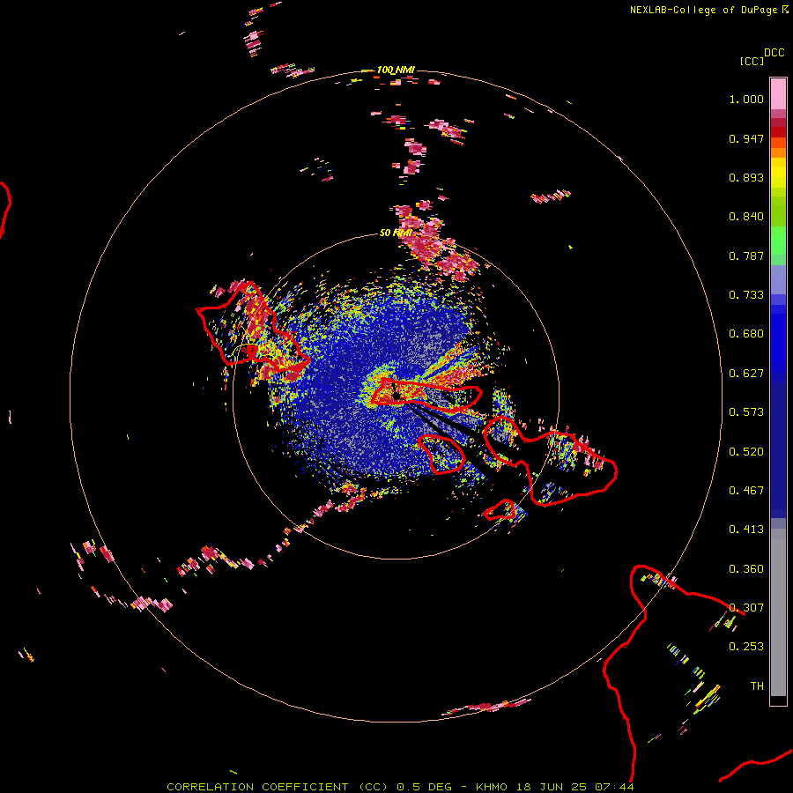Select the 0.467 scale value
This screenshot has height=793, width=793.
click(746, 491)
